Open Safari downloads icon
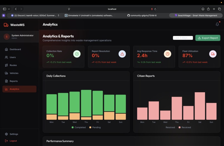This screenshot has height=146, width=224. (x=203, y=9)
